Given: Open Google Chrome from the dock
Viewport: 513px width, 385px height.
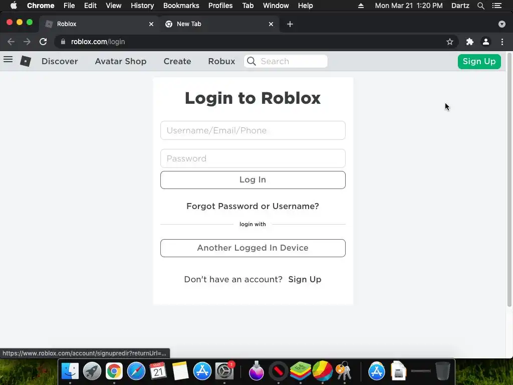Looking at the screenshot, I should (x=114, y=371).
